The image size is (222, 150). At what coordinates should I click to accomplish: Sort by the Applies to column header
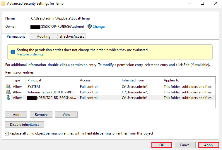(x=189, y=80)
